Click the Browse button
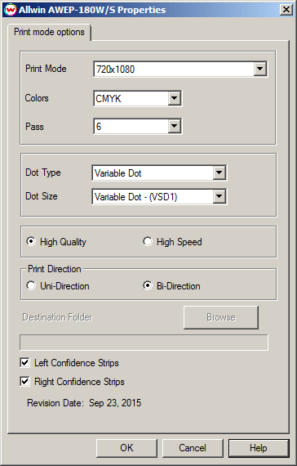 [221, 317]
